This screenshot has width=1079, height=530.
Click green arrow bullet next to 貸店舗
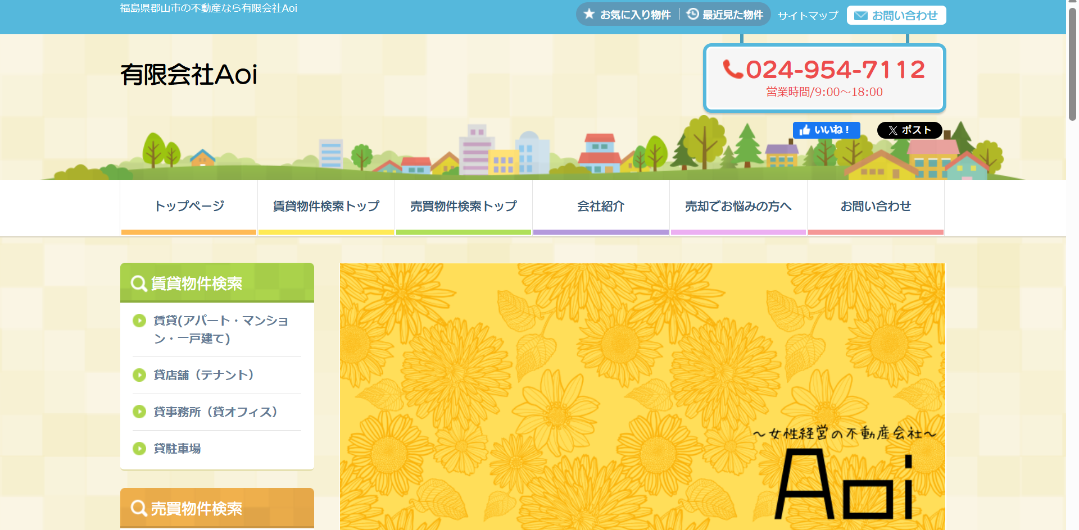[x=139, y=375]
